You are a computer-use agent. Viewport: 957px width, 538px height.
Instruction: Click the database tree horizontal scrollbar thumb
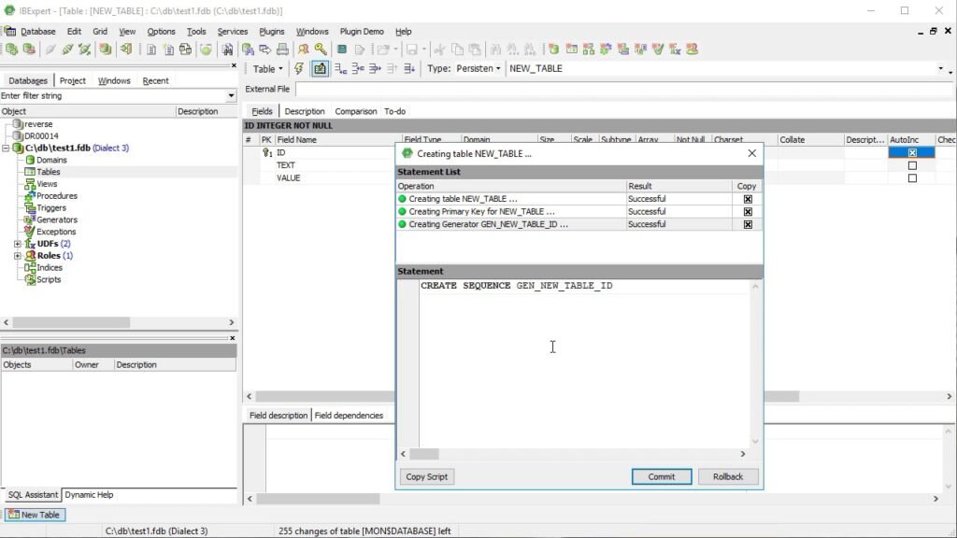pyautogui.click(x=71, y=322)
